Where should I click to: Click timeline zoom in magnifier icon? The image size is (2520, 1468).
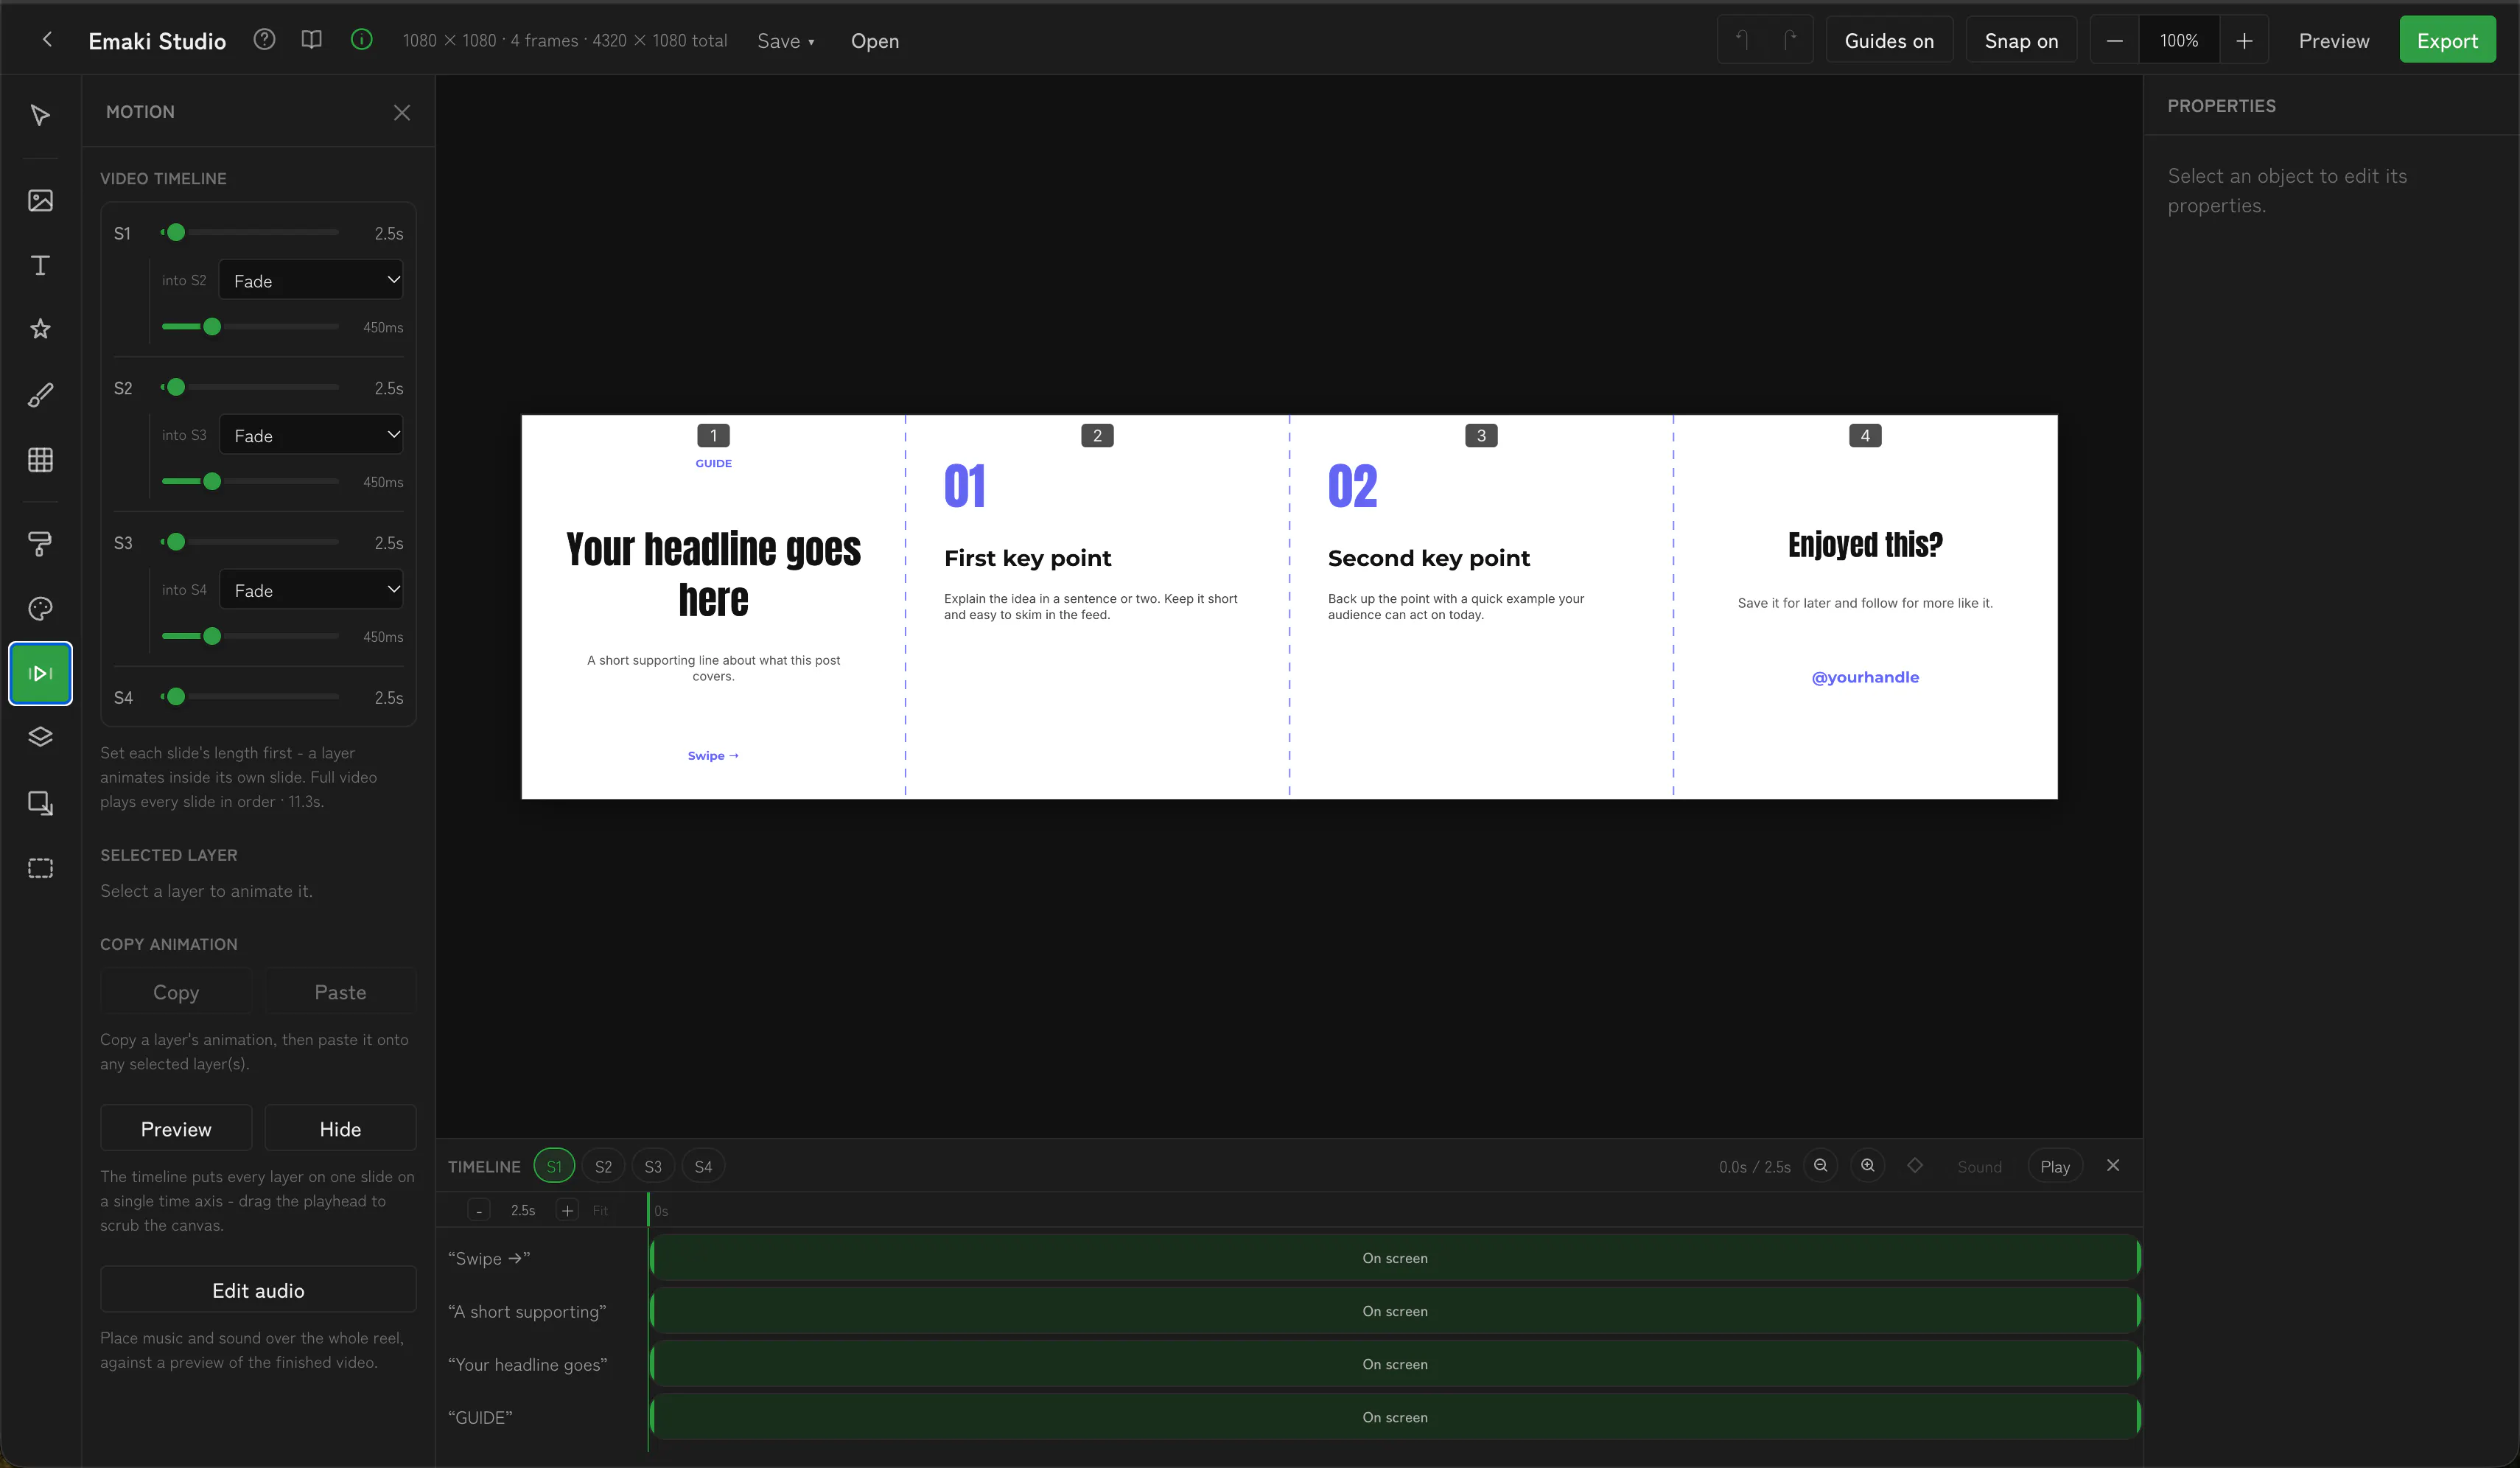tap(1867, 1166)
